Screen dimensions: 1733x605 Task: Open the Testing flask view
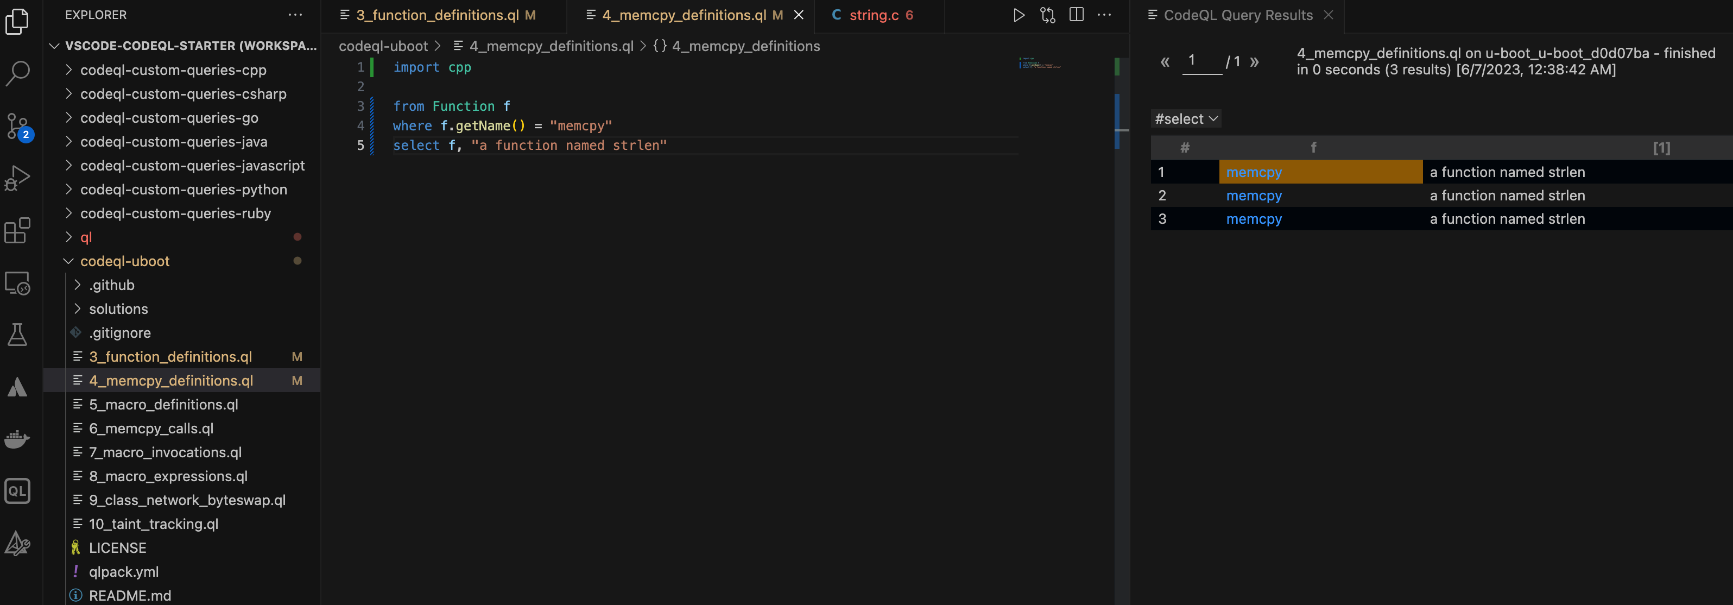[x=17, y=335]
